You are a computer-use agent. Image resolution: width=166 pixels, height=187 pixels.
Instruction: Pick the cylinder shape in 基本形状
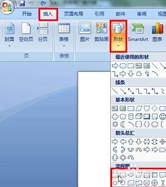(x=131, y=117)
